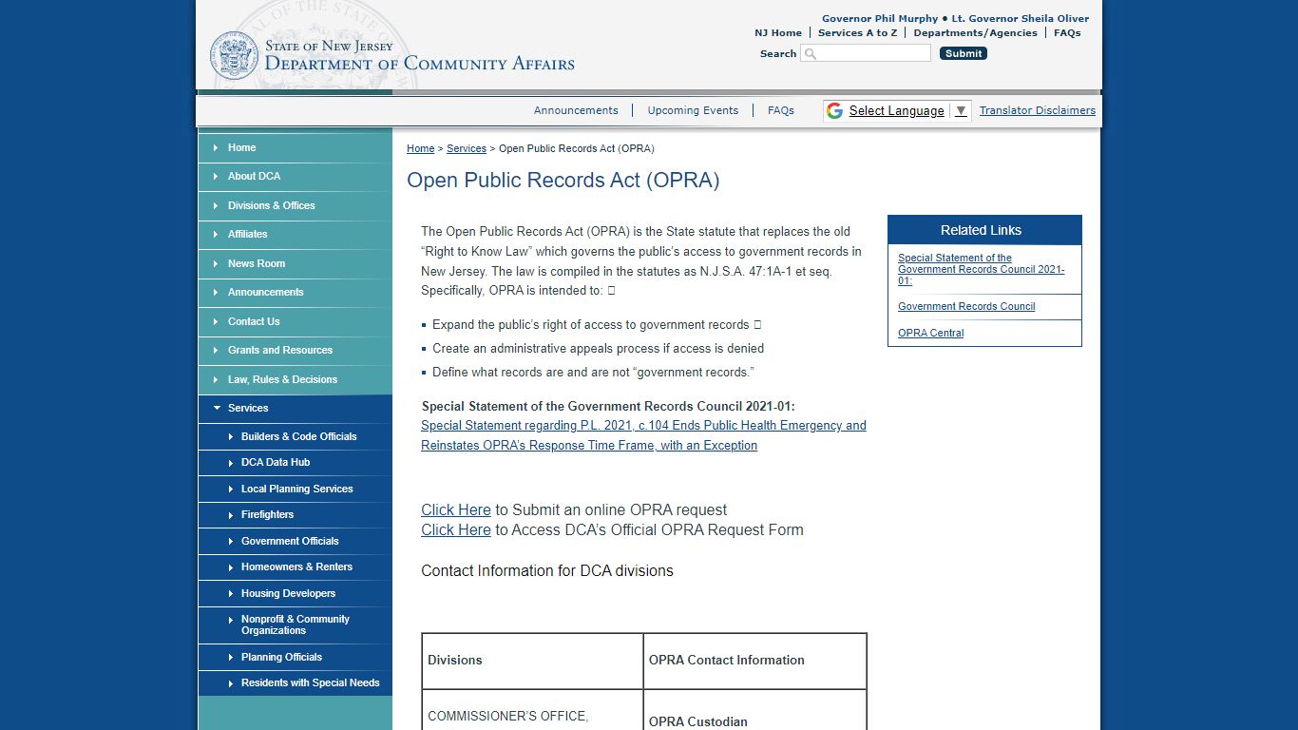Open Government Officials submenu item

click(295, 541)
